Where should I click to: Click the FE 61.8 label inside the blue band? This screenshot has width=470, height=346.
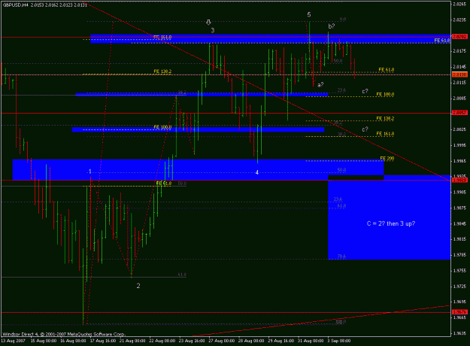tap(442, 40)
